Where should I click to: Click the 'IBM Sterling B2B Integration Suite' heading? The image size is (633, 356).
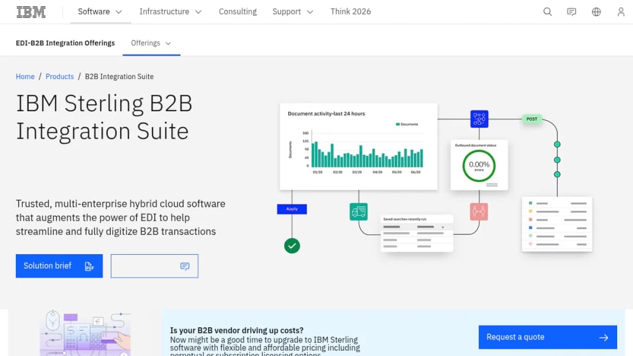104,117
